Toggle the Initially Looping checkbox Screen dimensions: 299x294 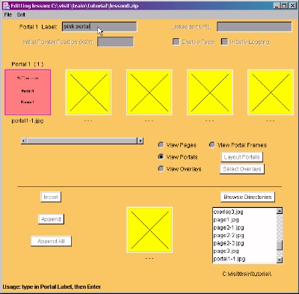point(224,42)
